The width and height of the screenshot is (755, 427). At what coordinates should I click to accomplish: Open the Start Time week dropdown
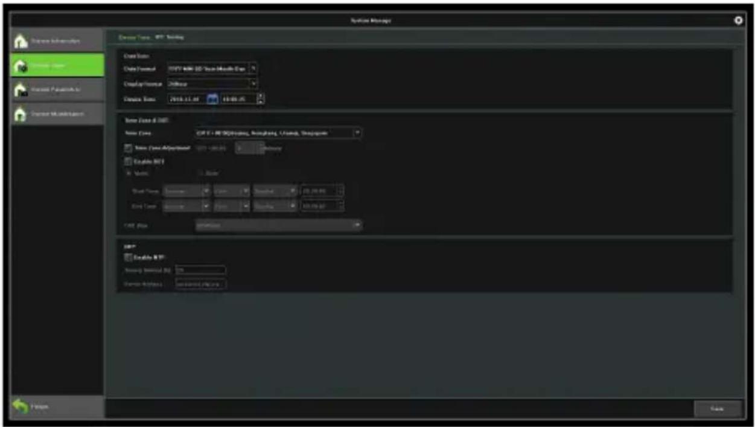point(231,191)
